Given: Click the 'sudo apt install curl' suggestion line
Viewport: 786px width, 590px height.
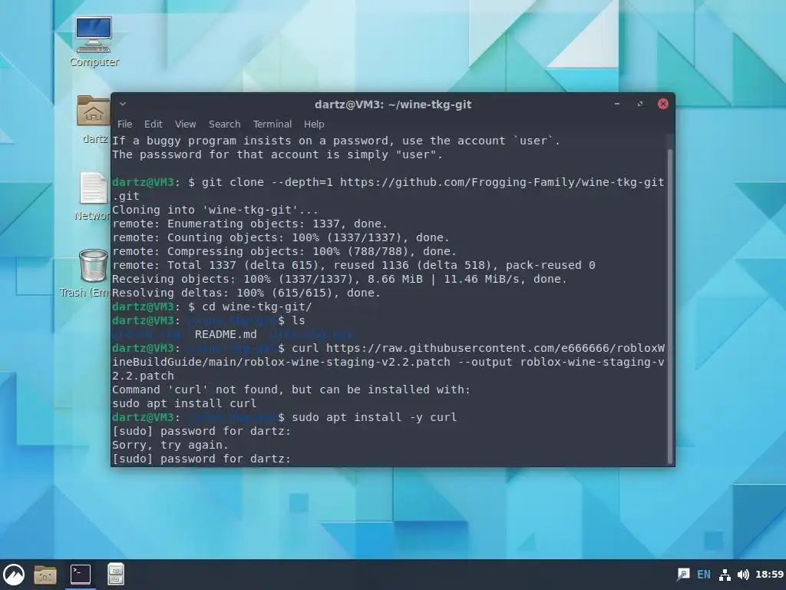Looking at the screenshot, I should coord(184,403).
